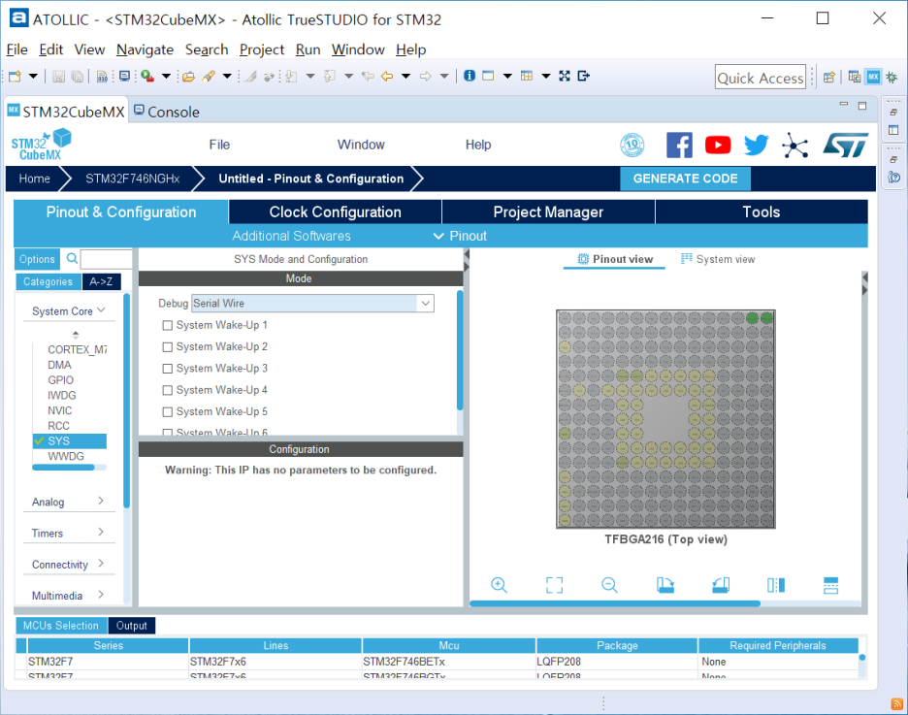Enable System Wake-Up 2 checkbox
908x715 pixels.
tap(168, 346)
